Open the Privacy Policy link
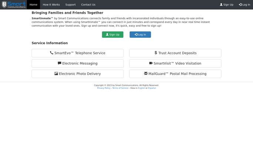 (104, 88)
